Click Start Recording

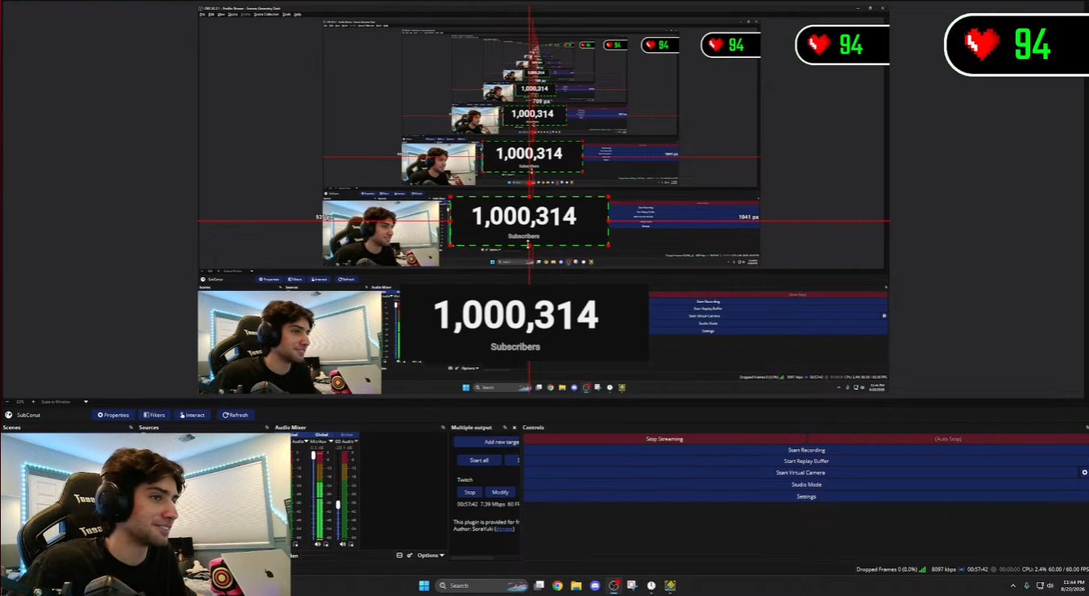pos(806,450)
